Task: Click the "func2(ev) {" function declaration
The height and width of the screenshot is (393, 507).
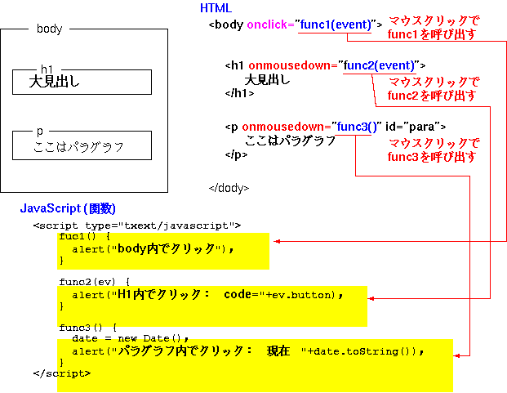Action: click(x=95, y=282)
